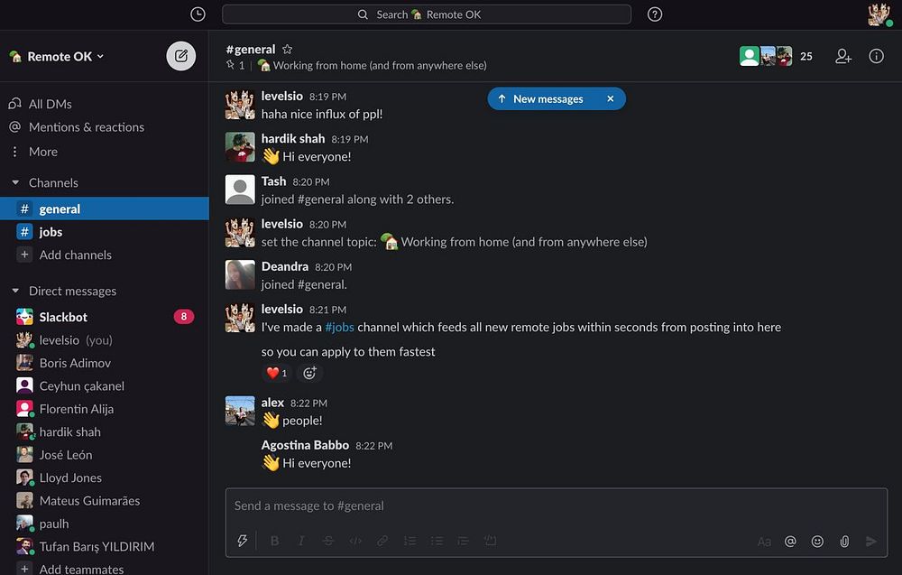Insert a link in composer
902x575 pixels.
(382, 541)
